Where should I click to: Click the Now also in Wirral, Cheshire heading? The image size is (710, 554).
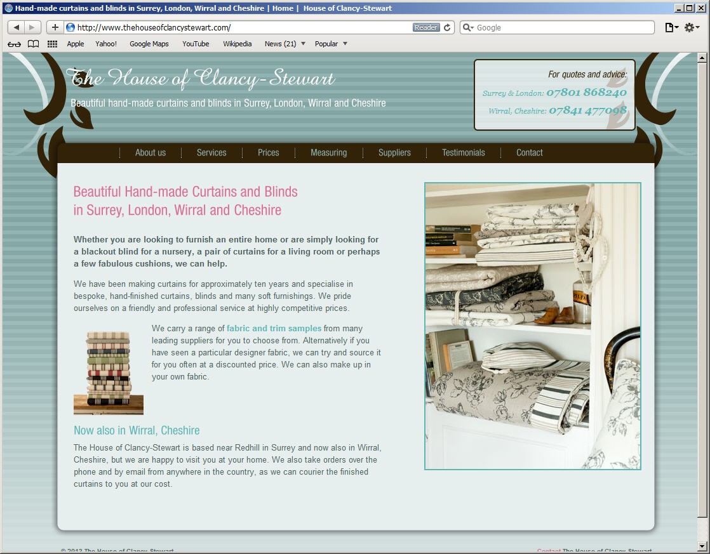137,430
